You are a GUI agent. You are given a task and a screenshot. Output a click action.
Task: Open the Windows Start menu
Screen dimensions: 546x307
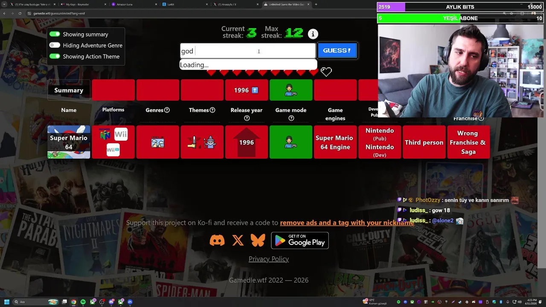(x=6, y=302)
